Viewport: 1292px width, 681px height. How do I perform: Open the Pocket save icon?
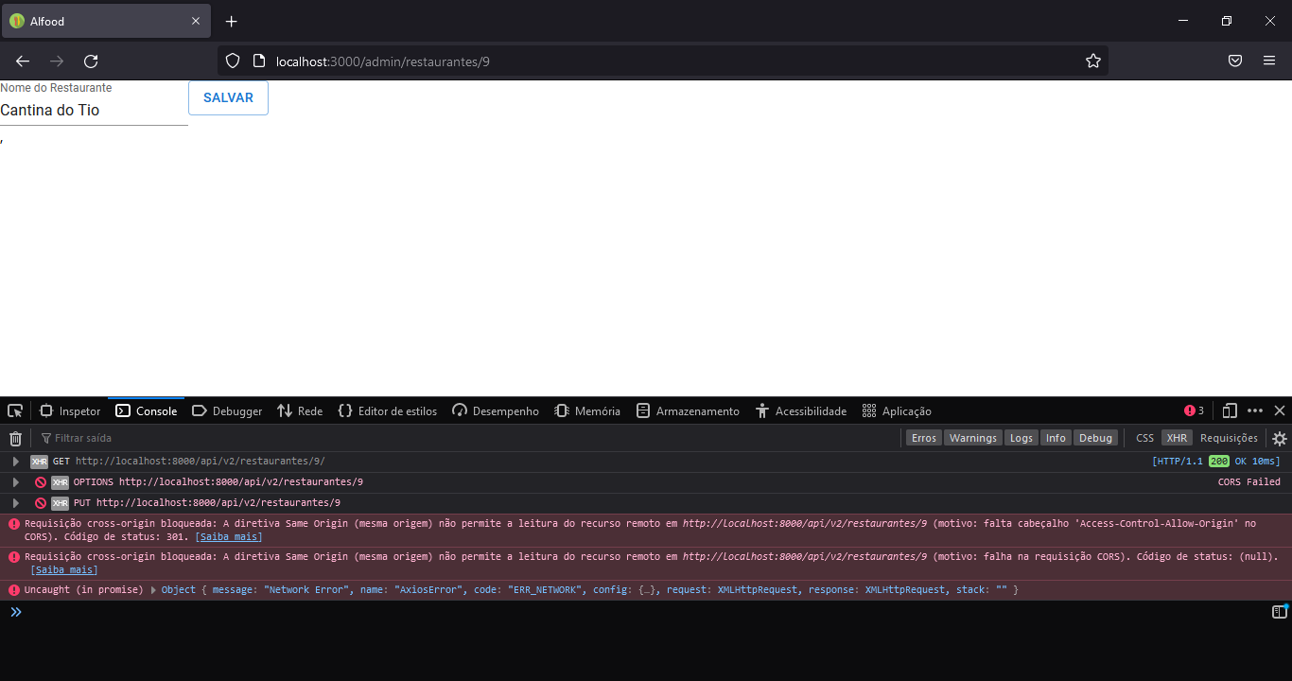click(1235, 61)
